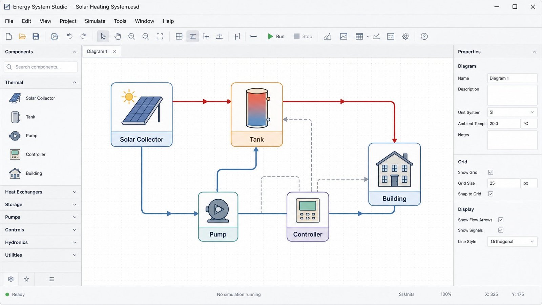This screenshot has width=542, height=305.
Task: Click the Search components field
Action: (x=41, y=67)
